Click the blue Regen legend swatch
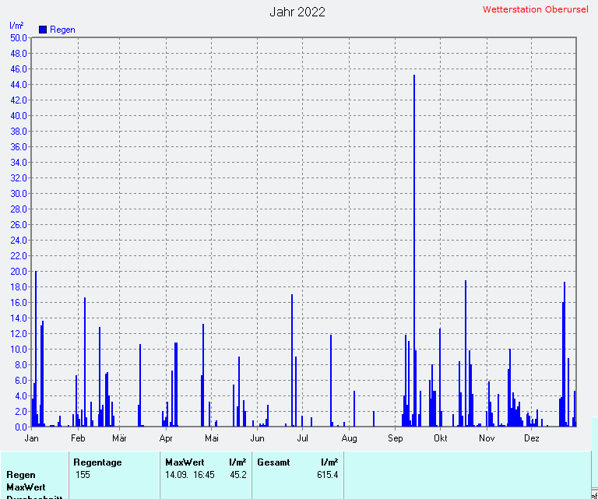Screen dimensions: 598x499 point(43,30)
